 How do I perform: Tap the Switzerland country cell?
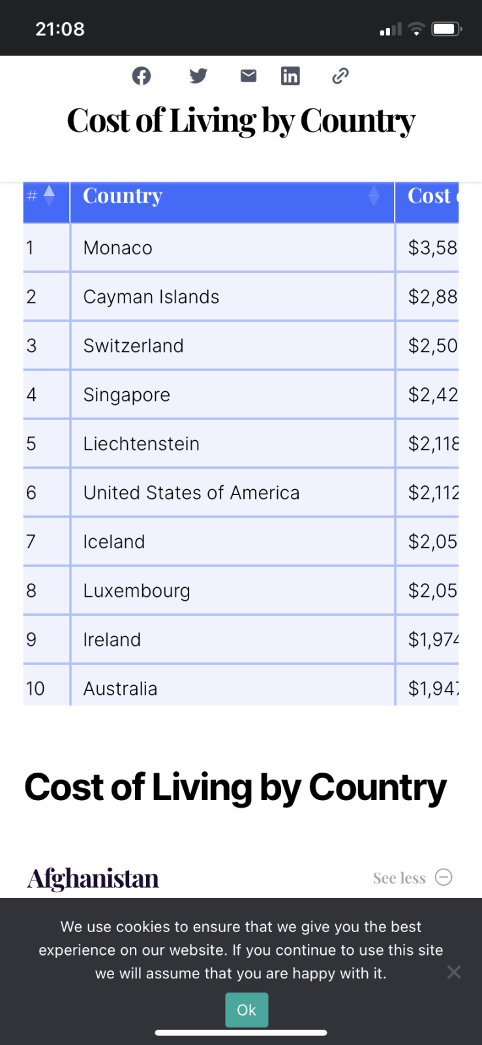click(x=134, y=346)
